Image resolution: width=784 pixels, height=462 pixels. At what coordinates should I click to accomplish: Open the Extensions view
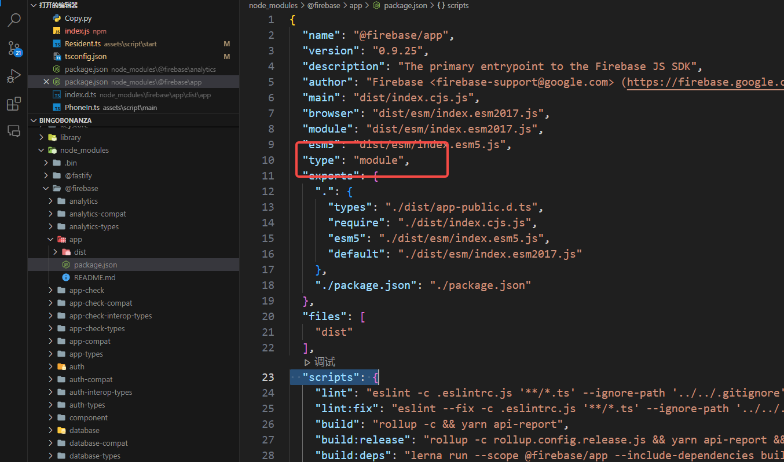14,104
